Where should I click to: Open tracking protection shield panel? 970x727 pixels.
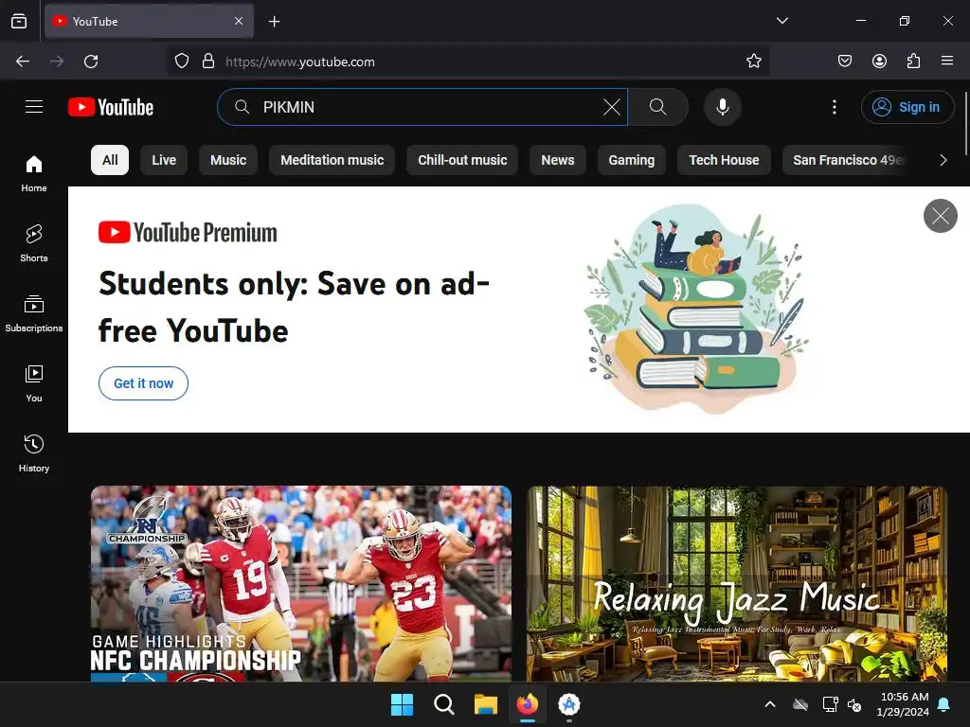(181, 62)
